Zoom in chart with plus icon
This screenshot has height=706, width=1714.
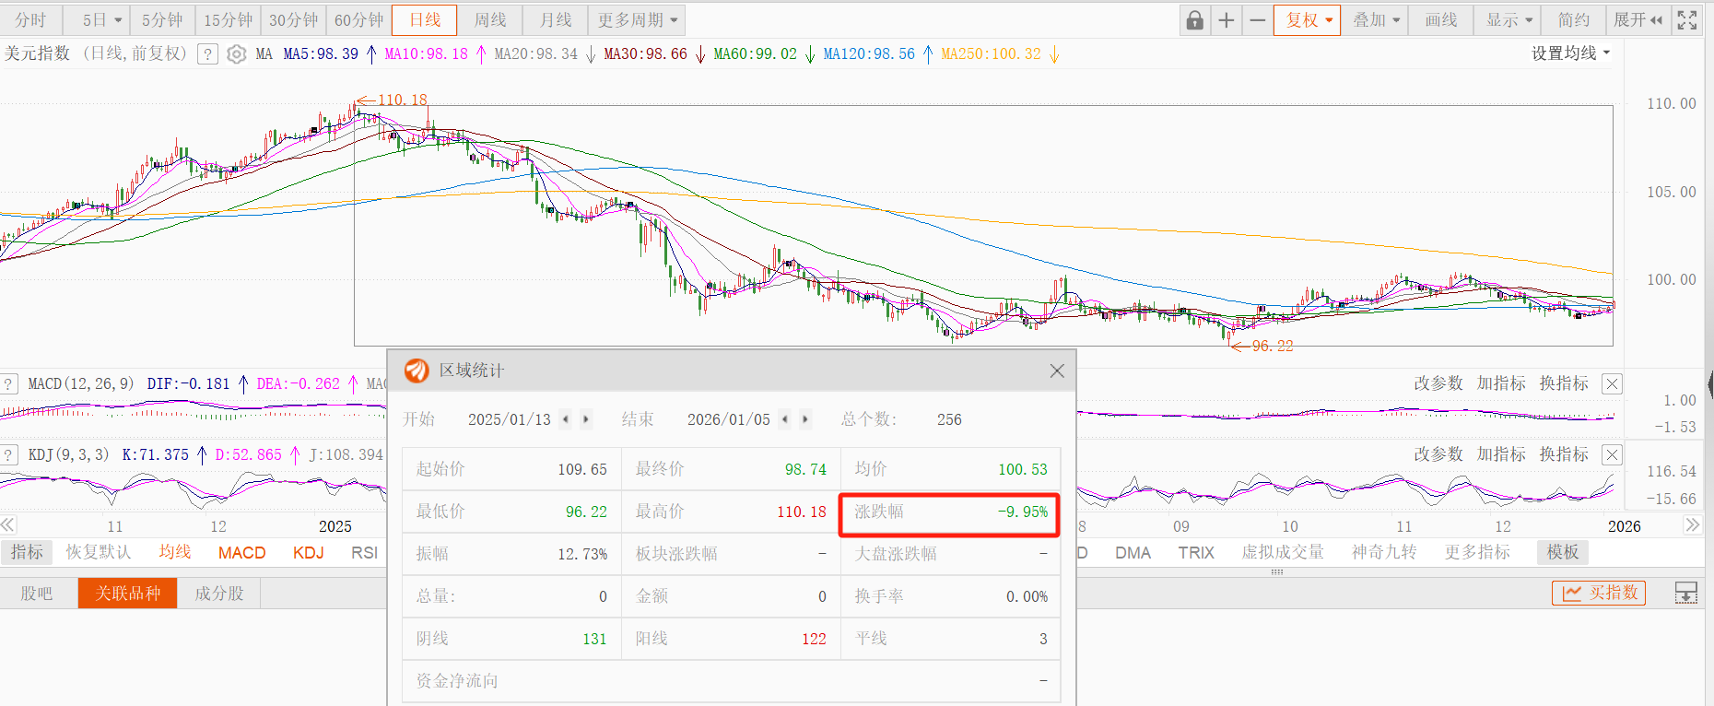(x=1227, y=20)
